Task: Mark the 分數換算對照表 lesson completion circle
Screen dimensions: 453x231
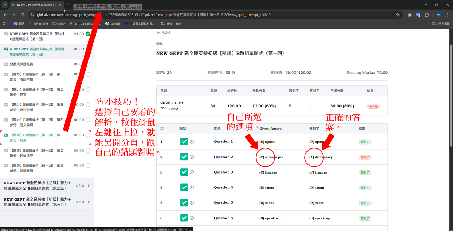Action: [88, 64]
